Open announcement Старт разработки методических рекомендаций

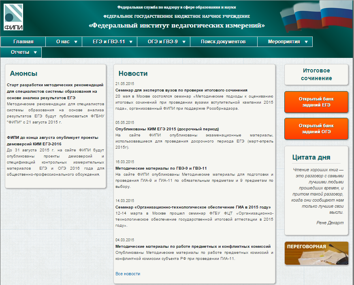(x=55, y=91)
